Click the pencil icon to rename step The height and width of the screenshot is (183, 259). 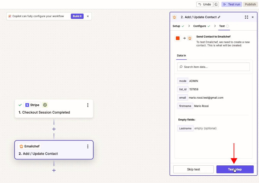[219, 17]
